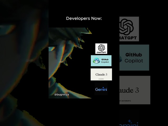Click the large faded ChatGPT logo card
Image resolution: width=168 pixels, height=126 pixels.
tap(129, 29)
